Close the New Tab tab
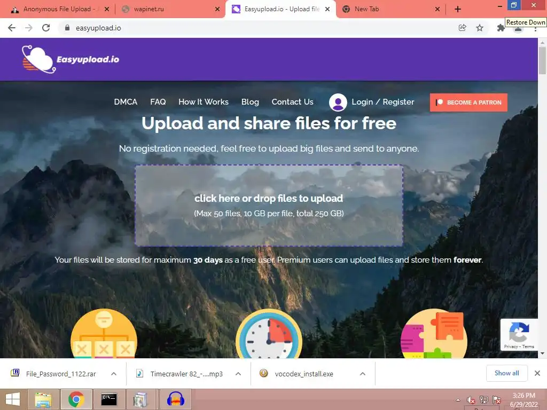The width and height of the screenshot is (547, 410). (x=437, y=9)
